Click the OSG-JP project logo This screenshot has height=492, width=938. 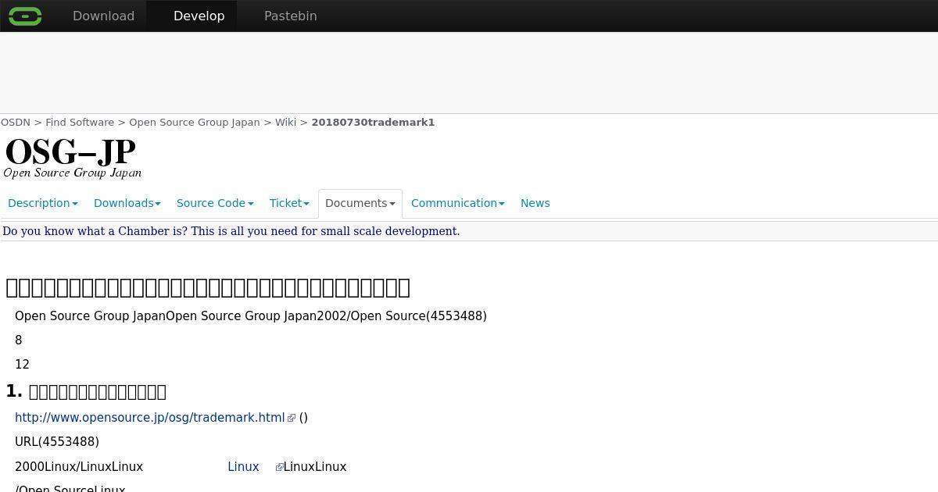73,158
